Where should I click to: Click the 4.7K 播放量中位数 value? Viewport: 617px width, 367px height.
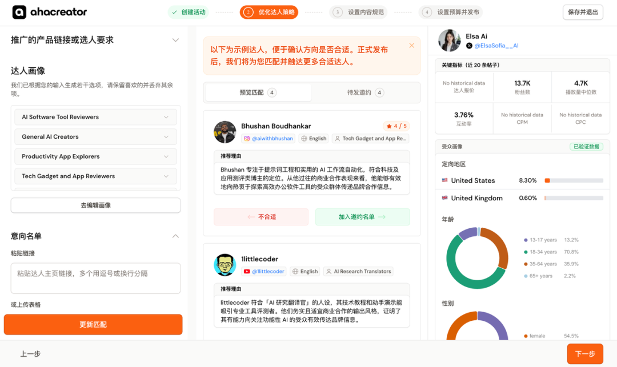[x=581, y=83]
